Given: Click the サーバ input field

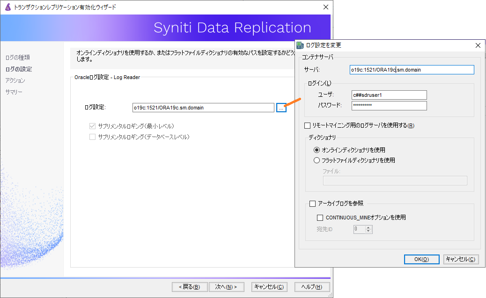Looking at the screenshot, I should point(412,70).
